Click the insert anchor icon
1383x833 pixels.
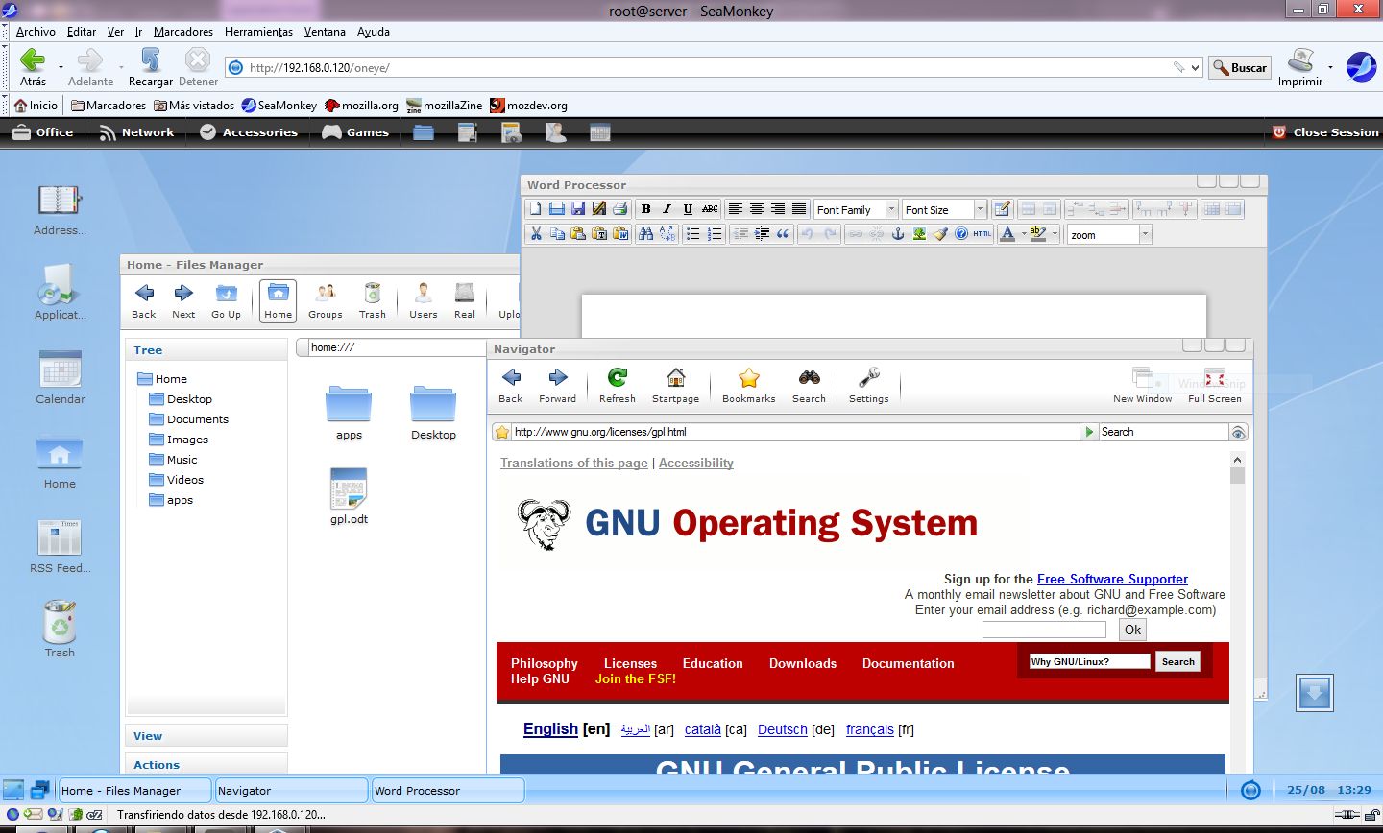900,233
